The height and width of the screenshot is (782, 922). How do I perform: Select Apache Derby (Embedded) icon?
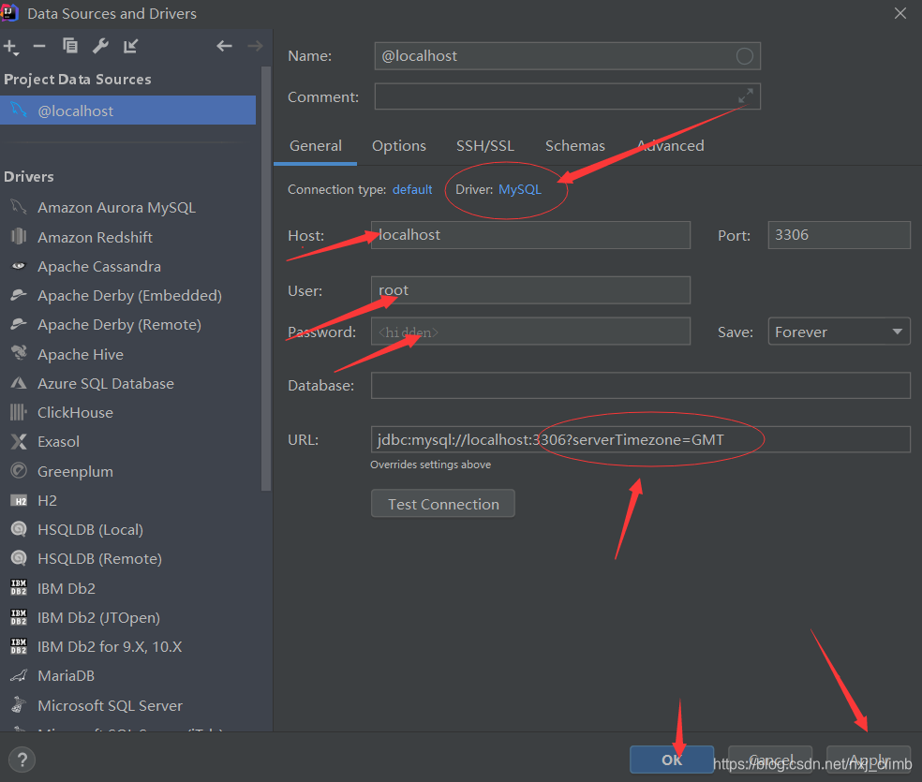[x=19, y=295]
